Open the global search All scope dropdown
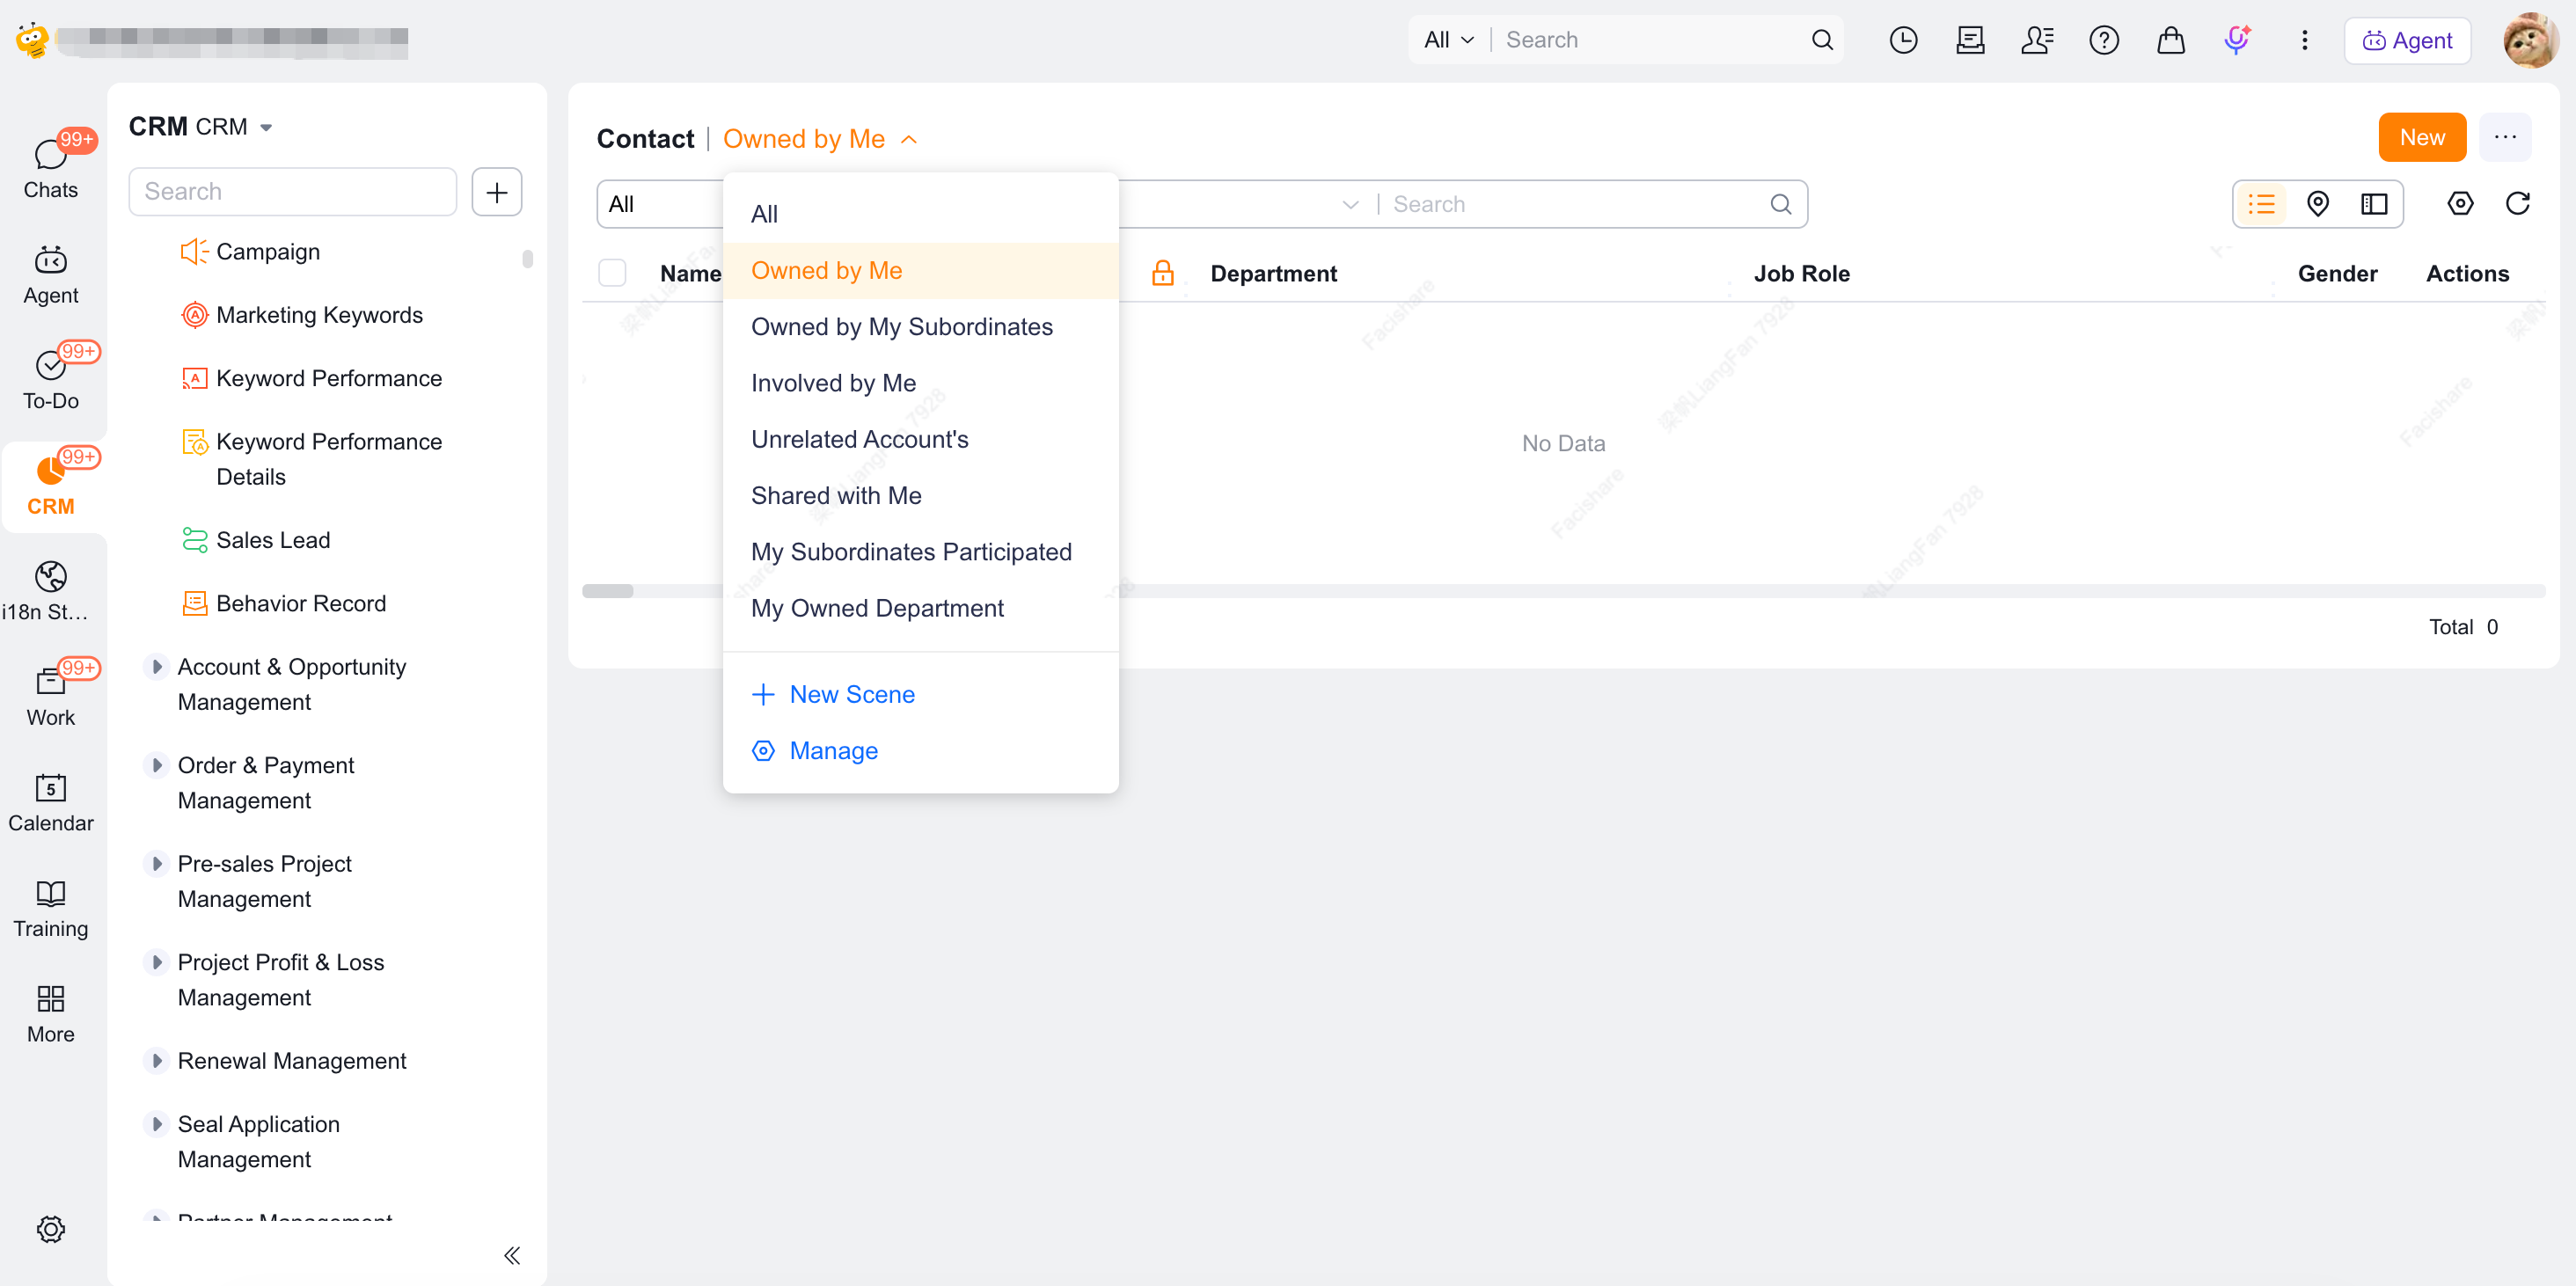The image size is (2576, 1286). 1448,40
